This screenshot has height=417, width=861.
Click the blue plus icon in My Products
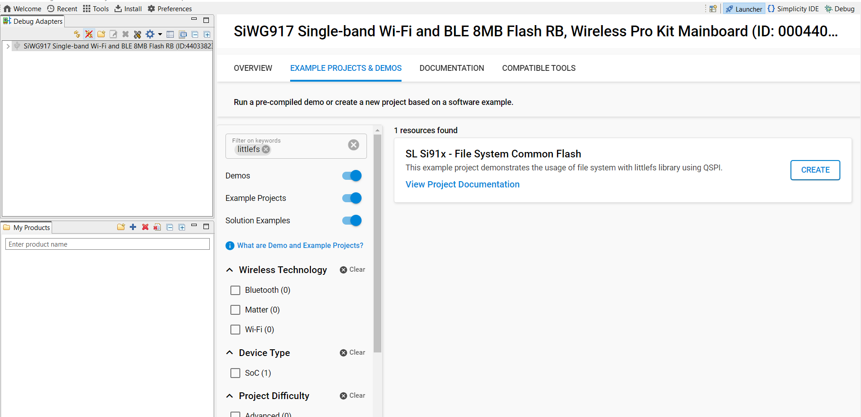[133, 227]
